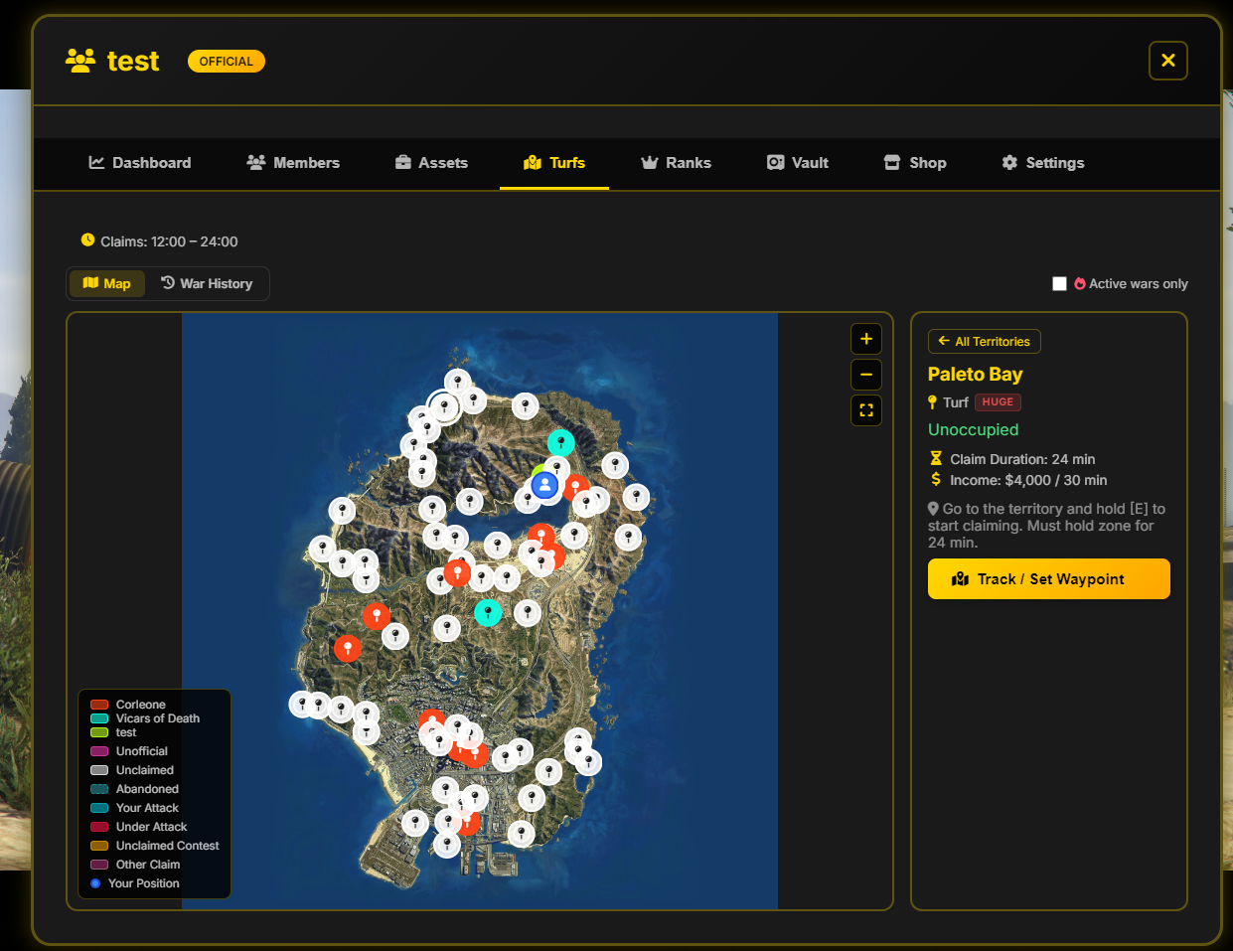Viewport: 1233px width, 951px height.
Task: Close the gang panel with X button
Action: (x=1168, y=61)
